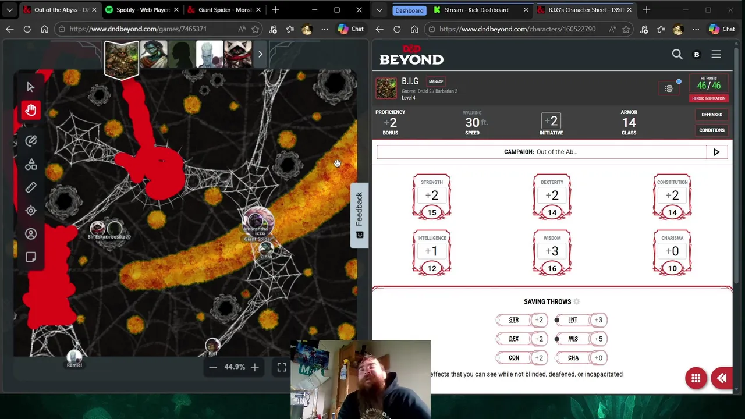Open Copilot Chat in right browser window
The image size is (745, 419).
722,29
